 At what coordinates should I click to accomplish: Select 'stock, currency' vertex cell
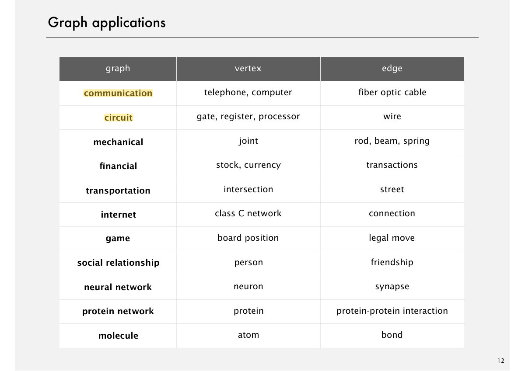coord(248,165)
